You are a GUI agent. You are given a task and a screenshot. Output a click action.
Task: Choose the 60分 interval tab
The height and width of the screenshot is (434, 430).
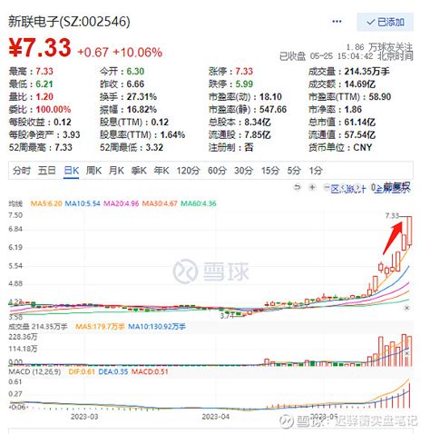click(217, 171)
